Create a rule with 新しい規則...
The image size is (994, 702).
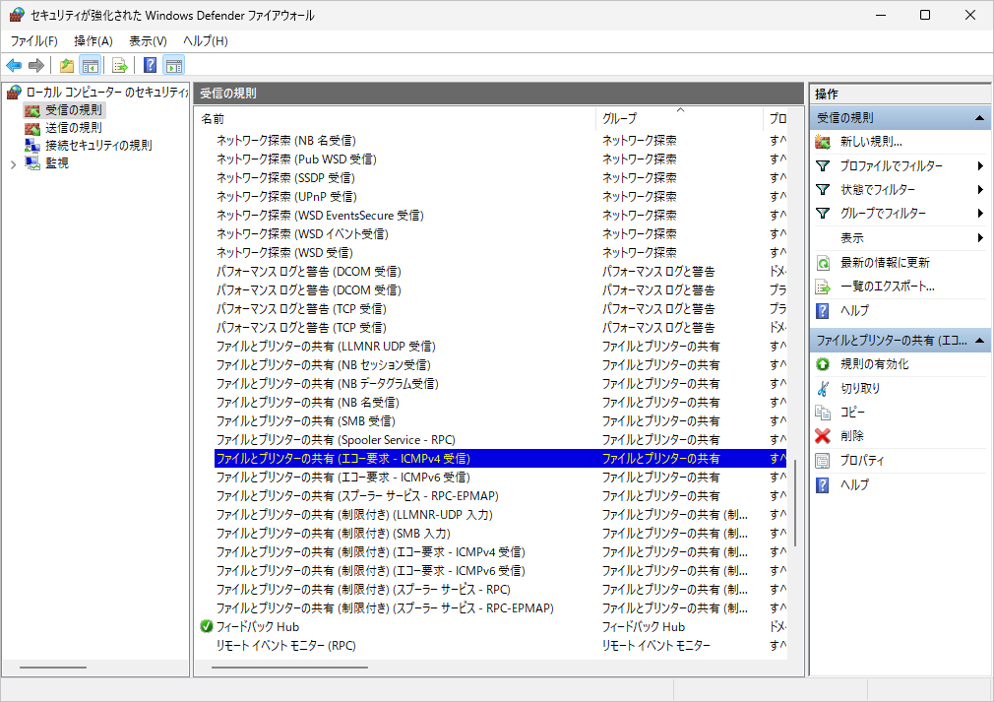[x=870, y=142]
